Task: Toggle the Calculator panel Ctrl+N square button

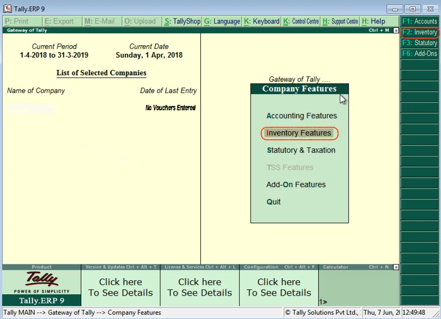Action: 396,267
